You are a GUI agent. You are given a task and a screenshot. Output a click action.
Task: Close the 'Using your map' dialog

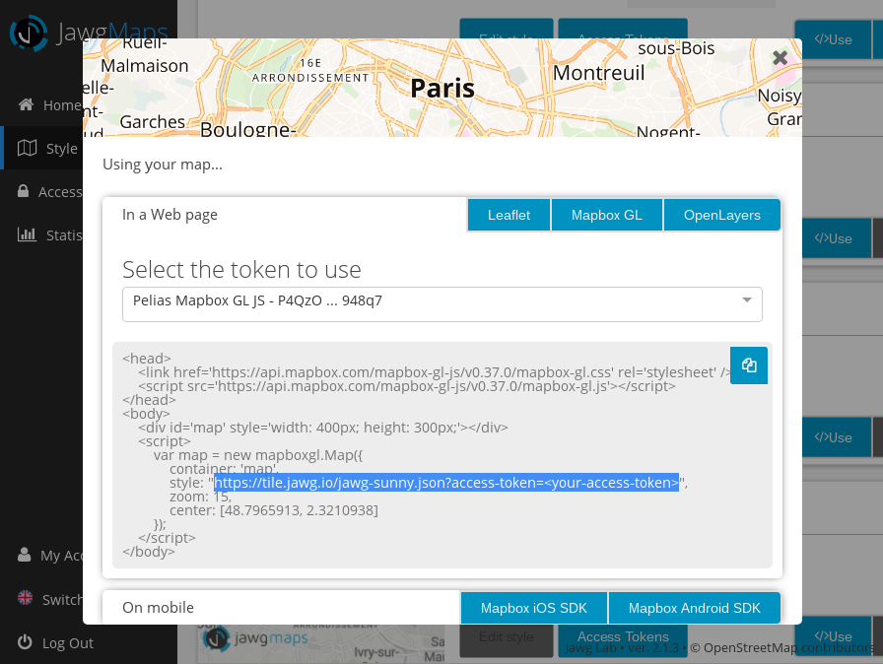coord(780,57)
